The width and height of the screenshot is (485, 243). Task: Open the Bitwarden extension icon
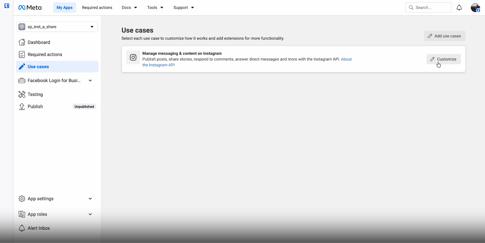(x=7, y=6)
